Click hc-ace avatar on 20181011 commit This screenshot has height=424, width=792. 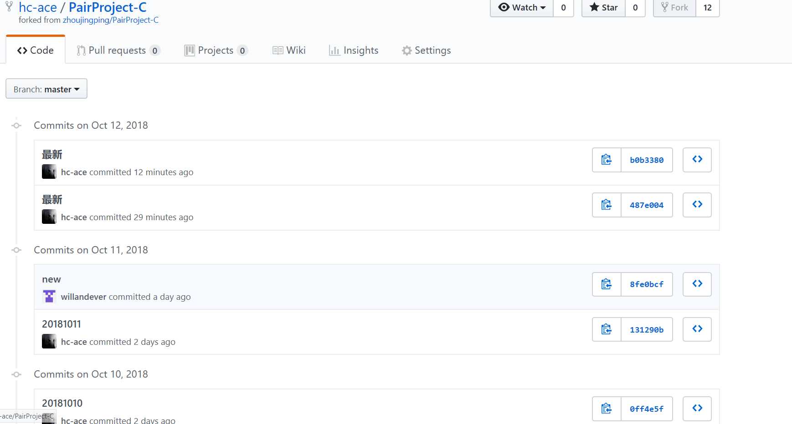(49, 341)
